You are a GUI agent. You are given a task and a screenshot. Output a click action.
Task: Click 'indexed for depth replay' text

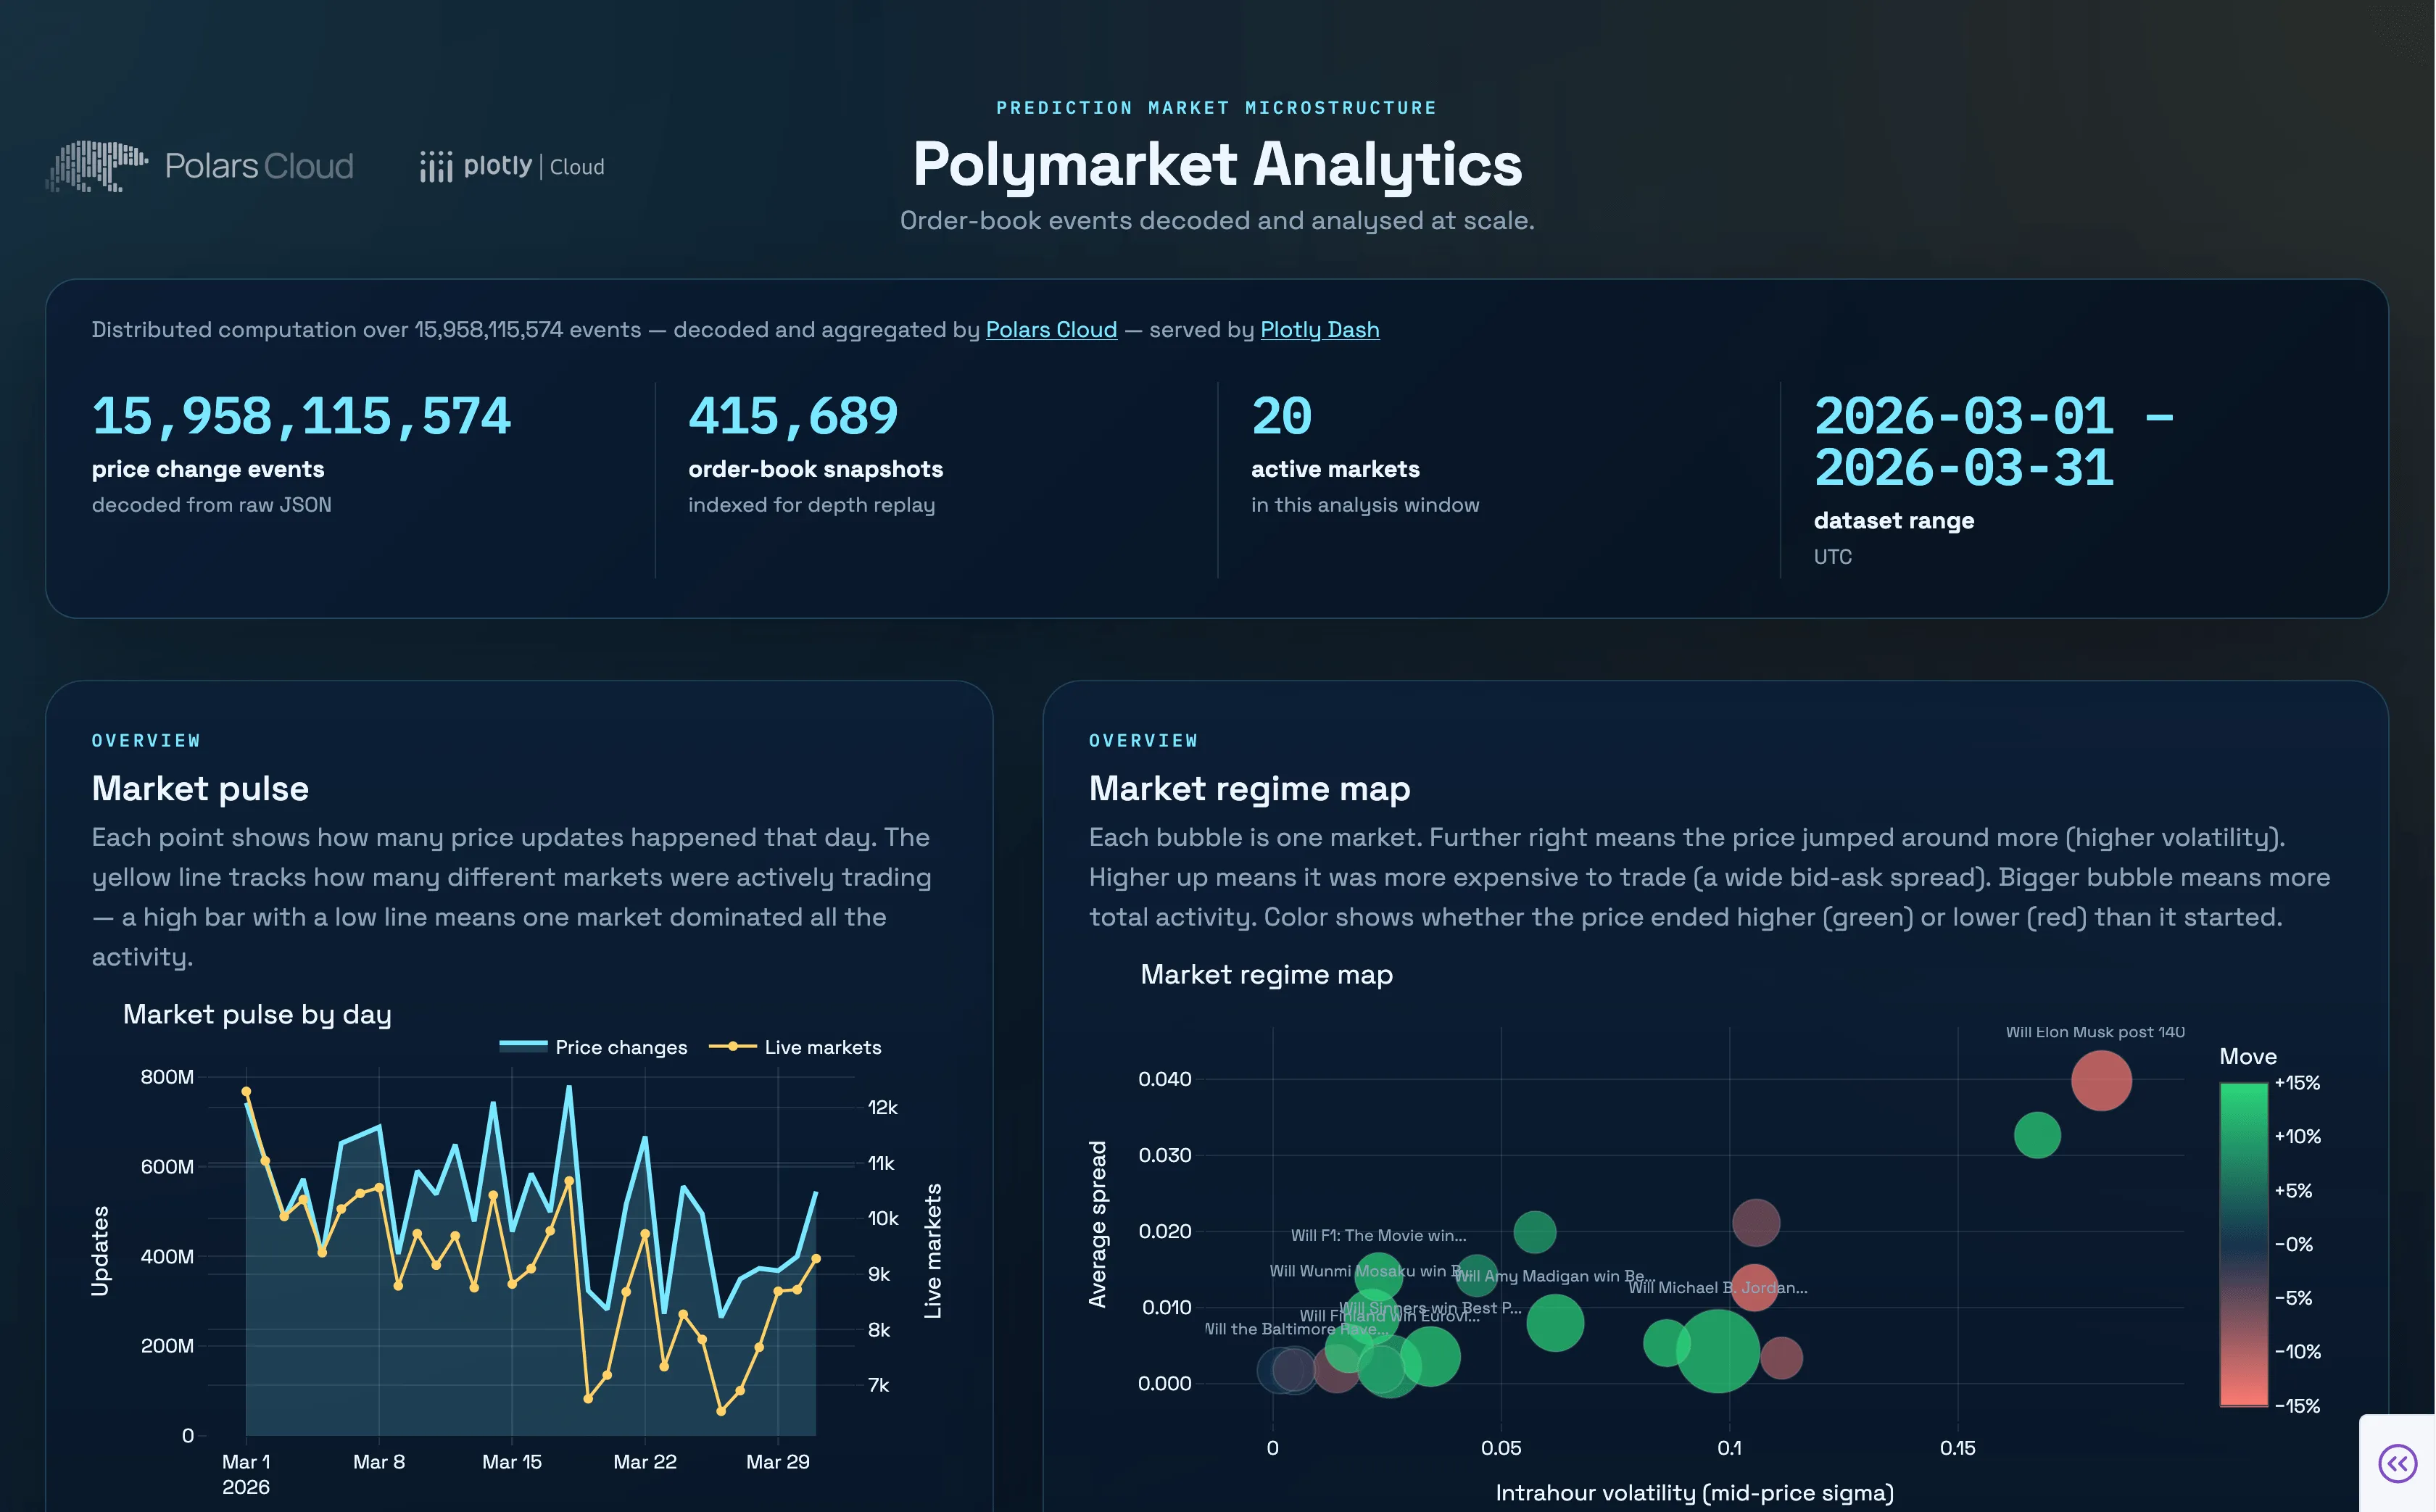click(x=811, y=505)
